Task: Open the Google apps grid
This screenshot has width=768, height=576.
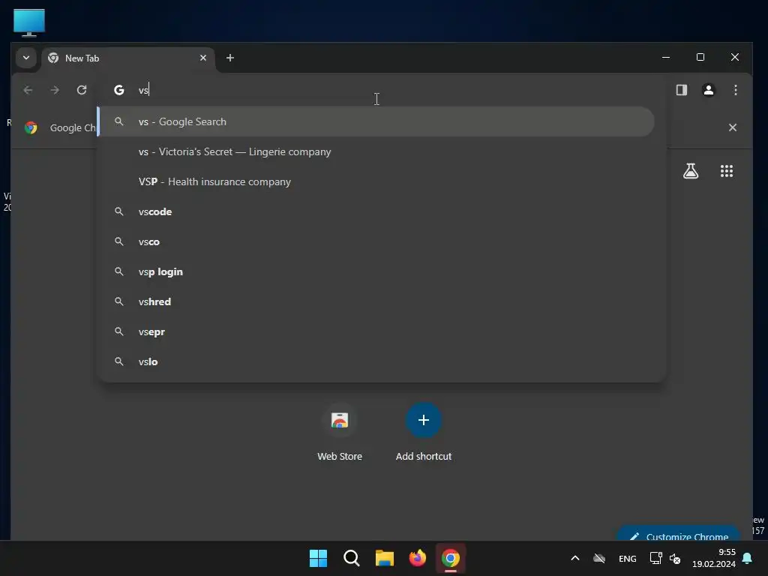Action: pos(726,171)
